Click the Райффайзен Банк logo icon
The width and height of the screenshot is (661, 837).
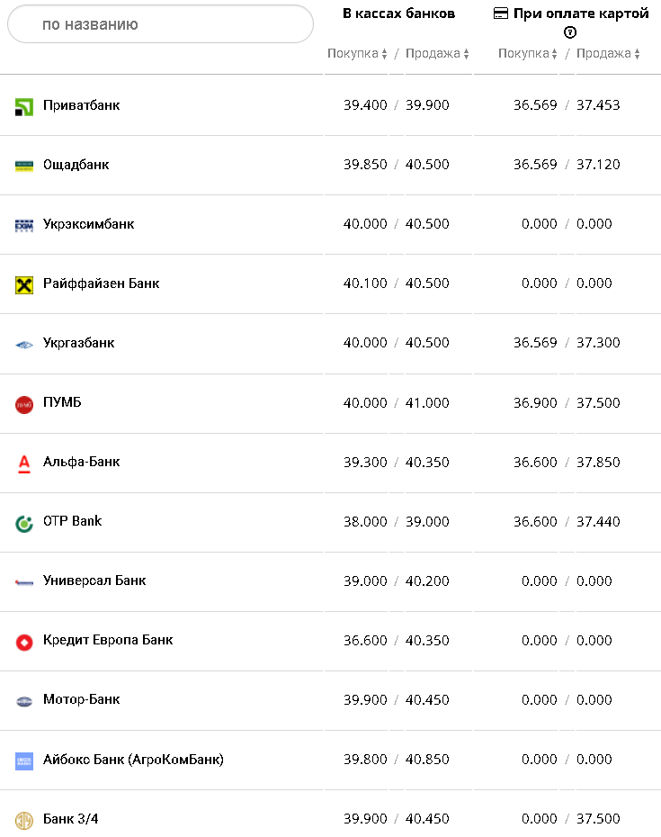[x=24, y=284]
